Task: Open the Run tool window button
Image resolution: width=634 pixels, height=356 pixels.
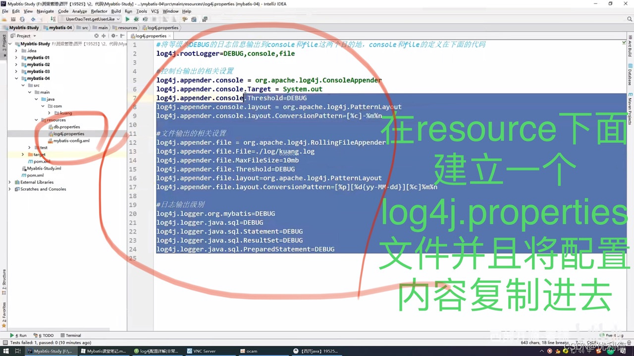Action: click(x=18, y=335)
